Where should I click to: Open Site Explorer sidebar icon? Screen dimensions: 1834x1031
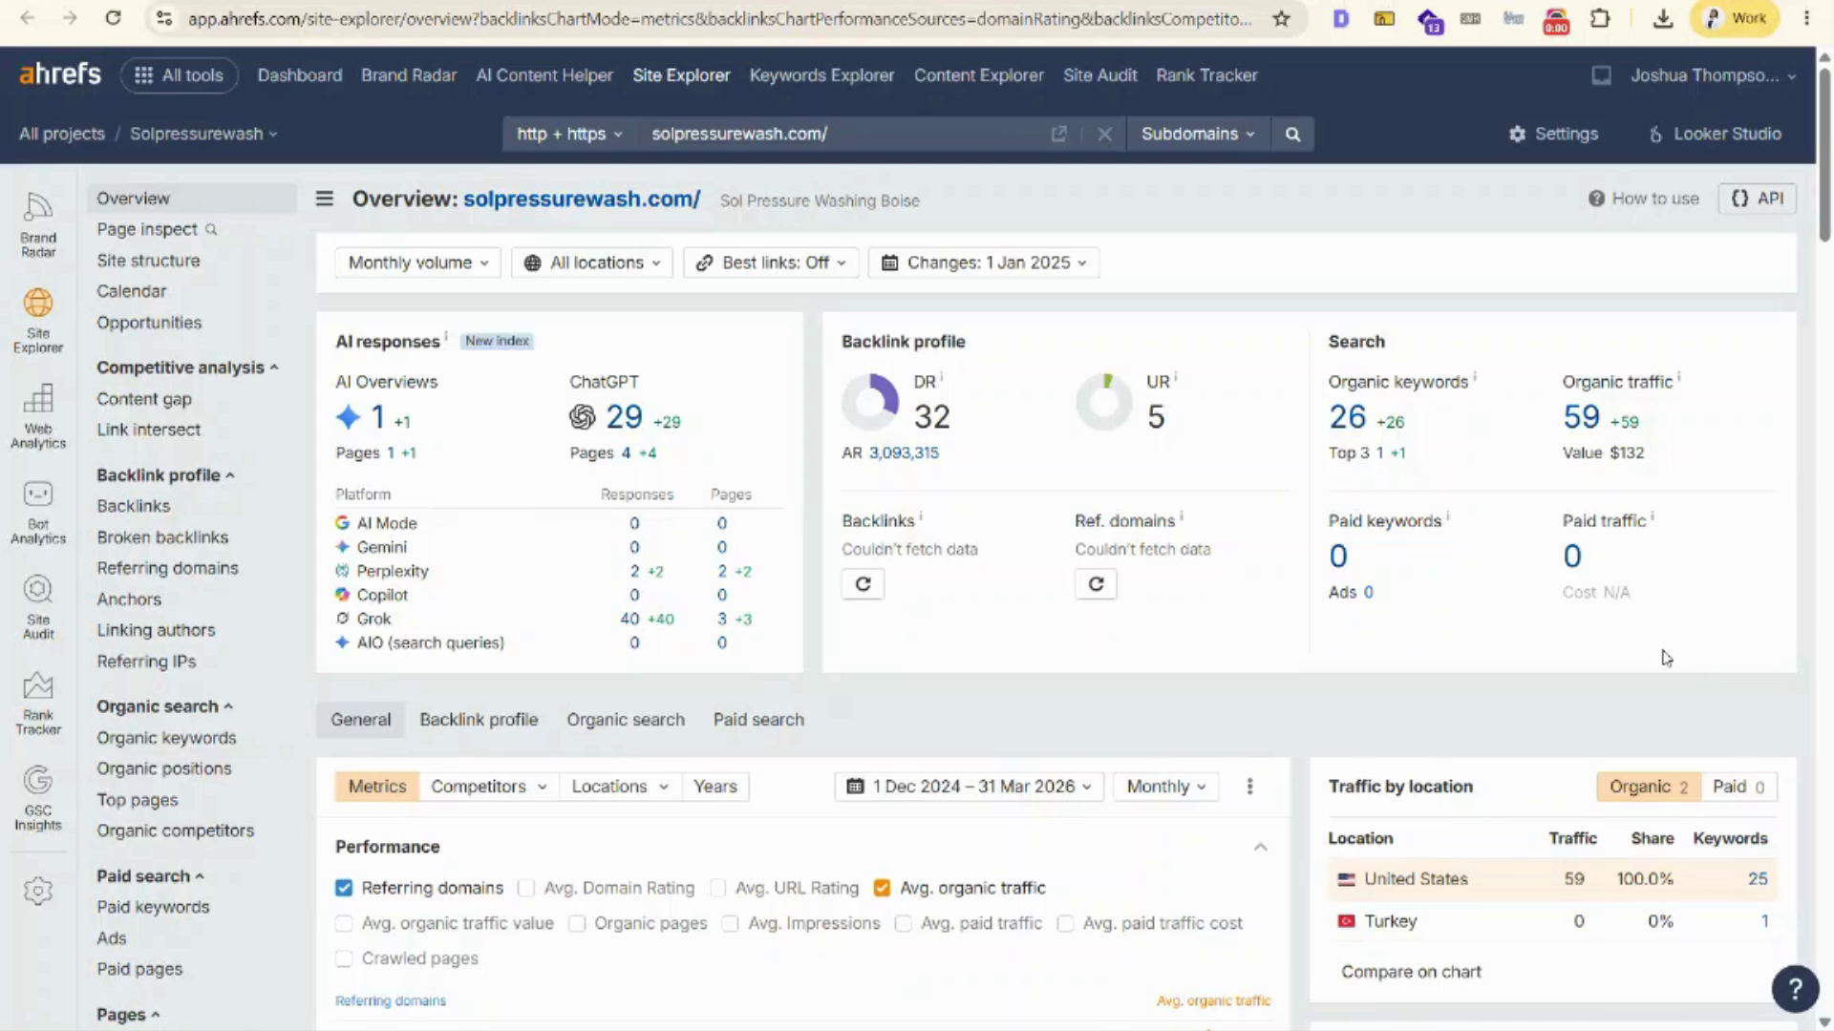click(x=38, y=320)
